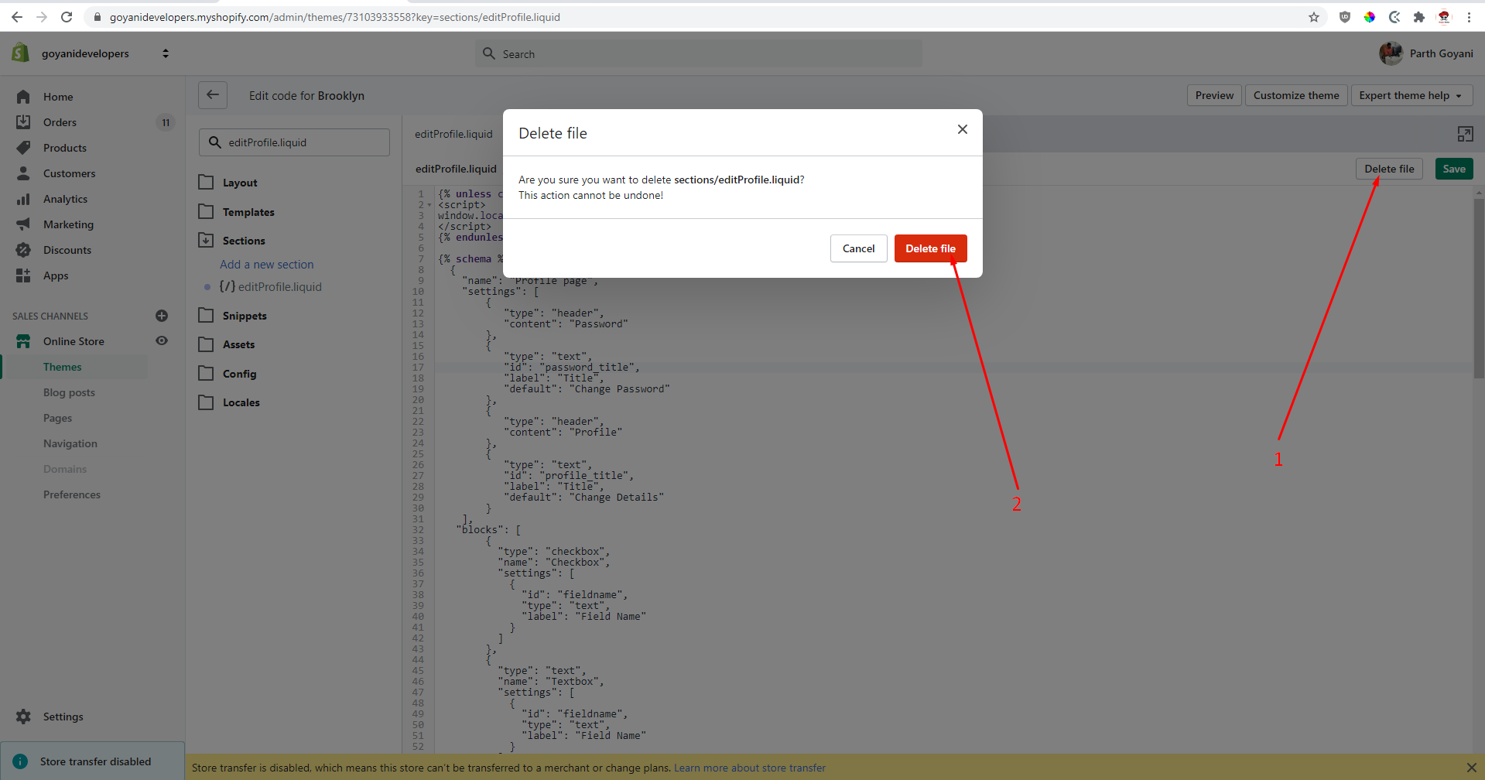Cancel the delete file dialog
Viewport: 1485px width, 780px height.
point(858,248)
